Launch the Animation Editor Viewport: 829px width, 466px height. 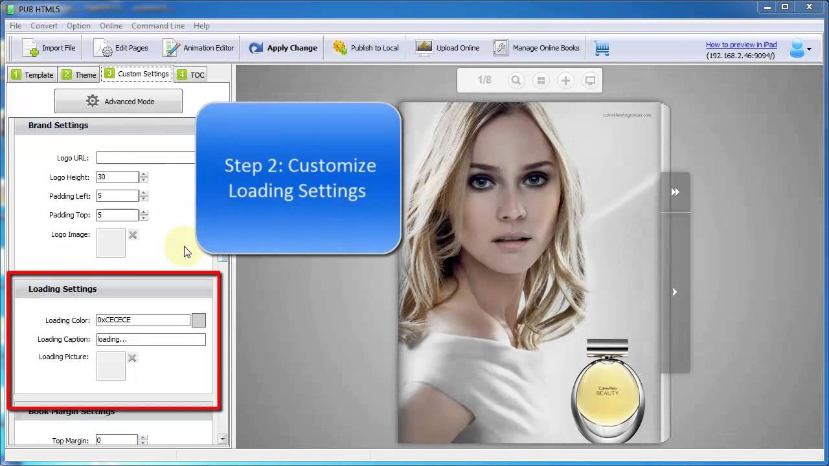pyautogui.click(x=198, y=48)
